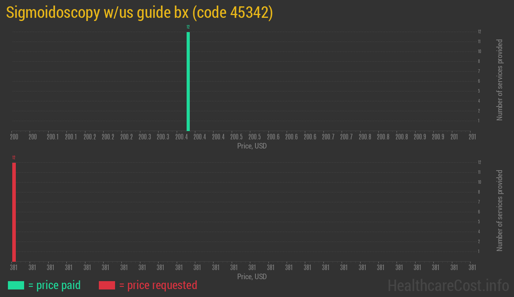Click the rightmost '201' tick on top chart
The height and width of the screenshot is (297, 514).
click(x=472, y=137)
